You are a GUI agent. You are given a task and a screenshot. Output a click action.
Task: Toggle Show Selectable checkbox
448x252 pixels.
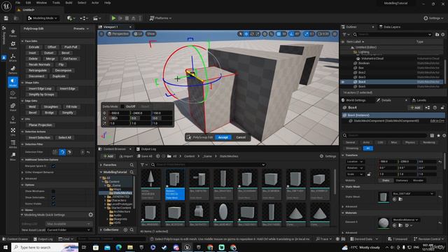pos(53,197)
